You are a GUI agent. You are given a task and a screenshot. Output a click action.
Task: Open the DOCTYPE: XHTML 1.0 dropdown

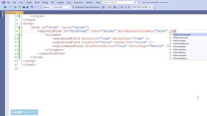tap(142, 7)
